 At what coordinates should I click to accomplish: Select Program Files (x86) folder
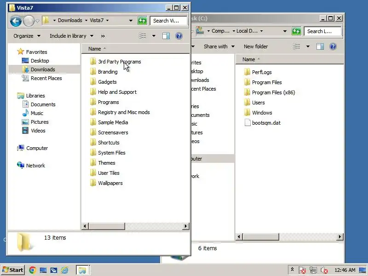270,92
